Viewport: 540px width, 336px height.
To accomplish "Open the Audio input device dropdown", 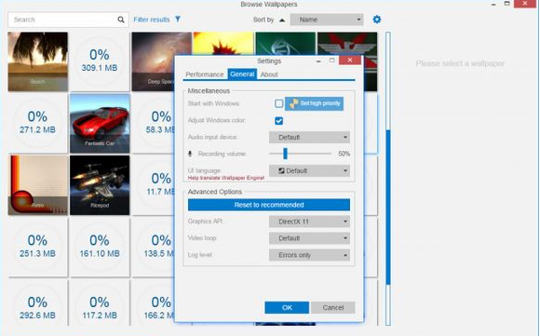I will (x=309, y=138).
